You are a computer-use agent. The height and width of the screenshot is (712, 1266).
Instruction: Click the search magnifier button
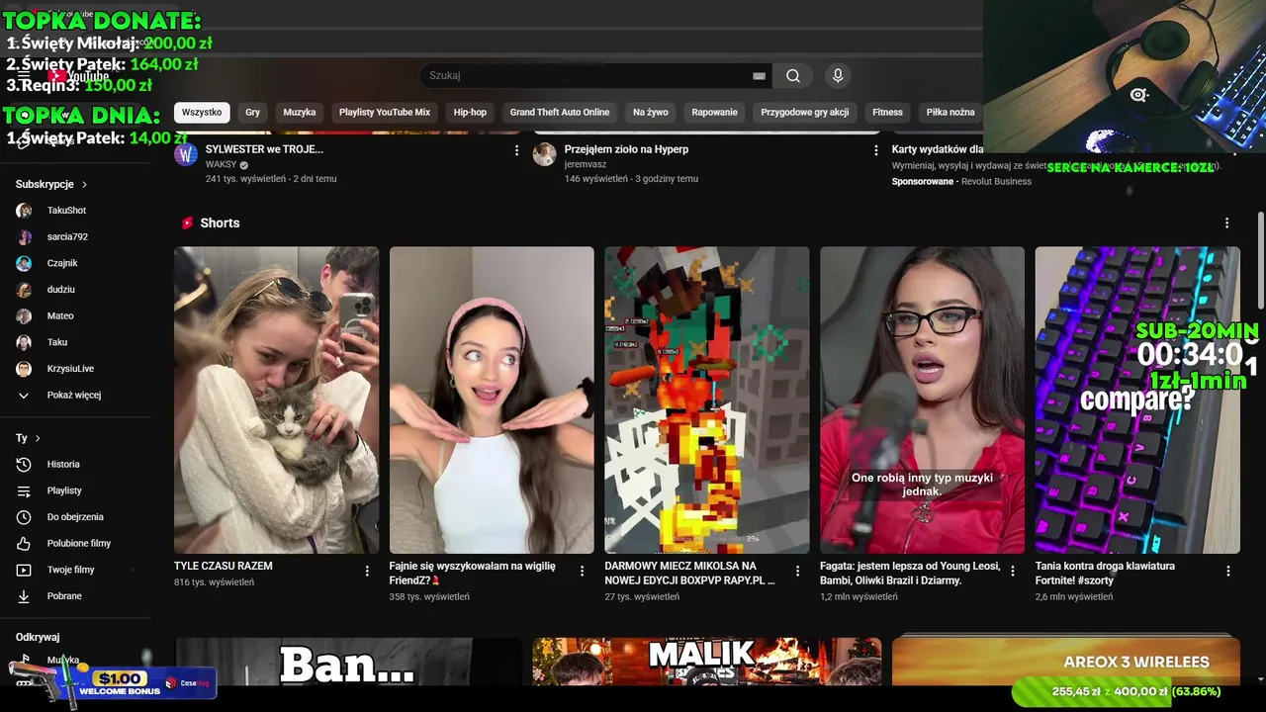(793, 76)
